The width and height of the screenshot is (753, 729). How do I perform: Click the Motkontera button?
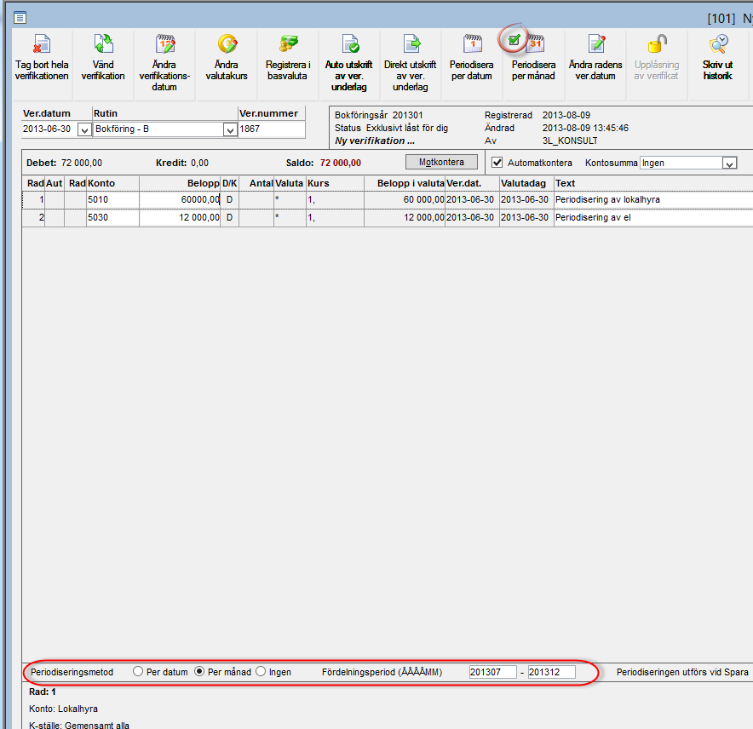tap(441, 163)
